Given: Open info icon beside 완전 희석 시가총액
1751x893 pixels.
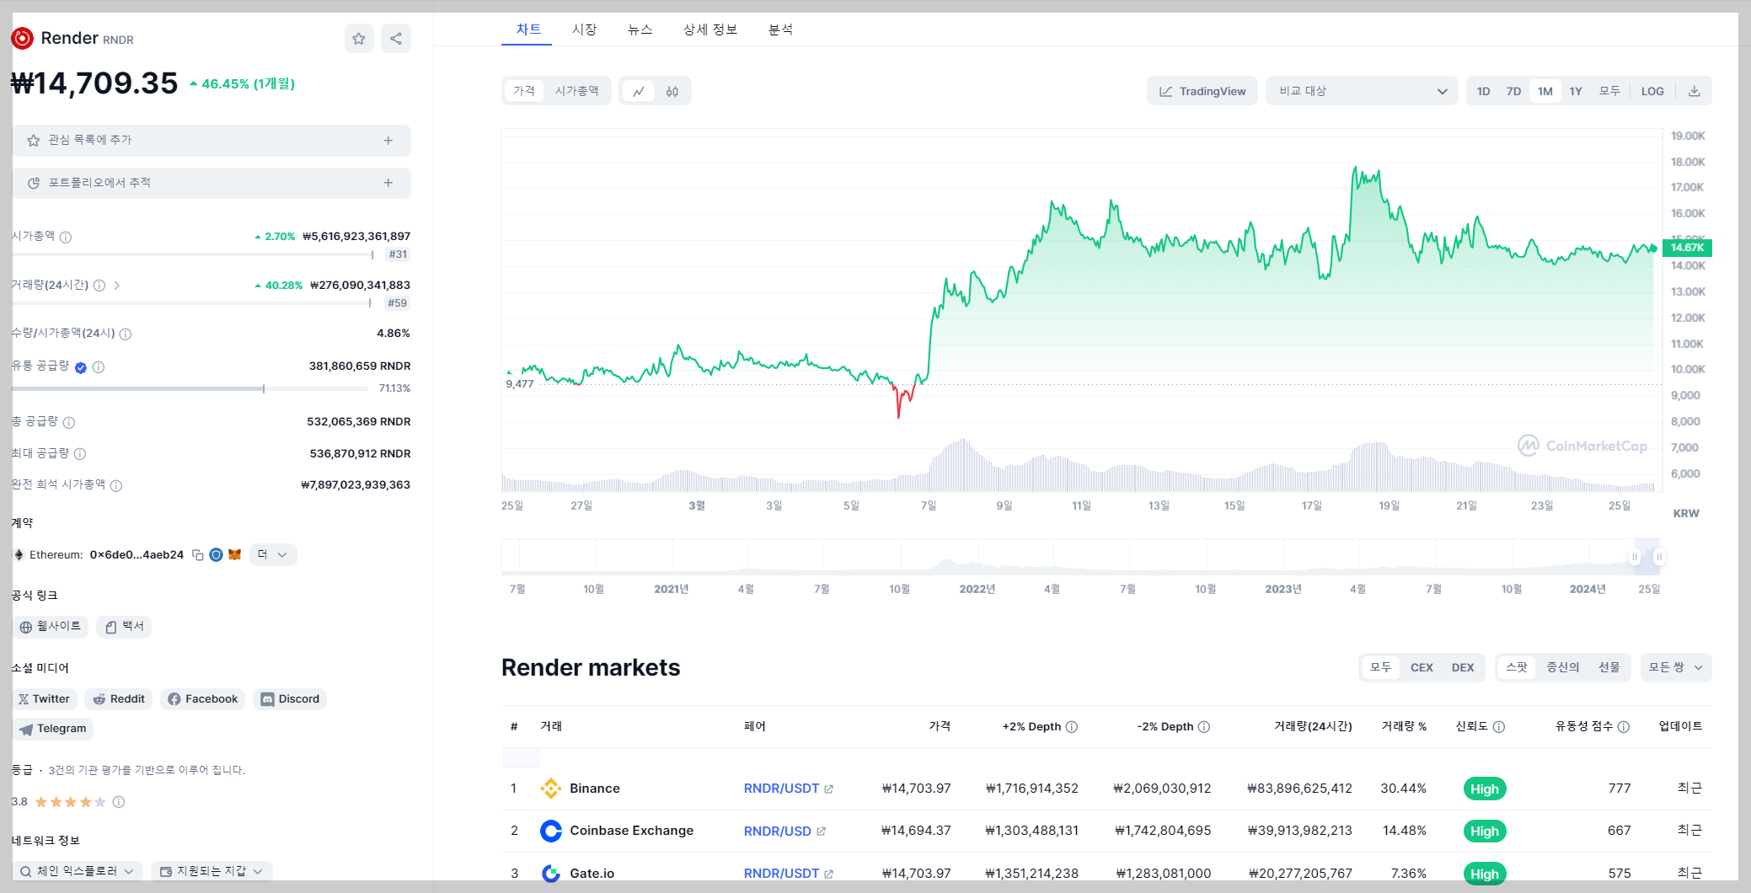Looking at the screenshot, I should (x=116, y=486).
